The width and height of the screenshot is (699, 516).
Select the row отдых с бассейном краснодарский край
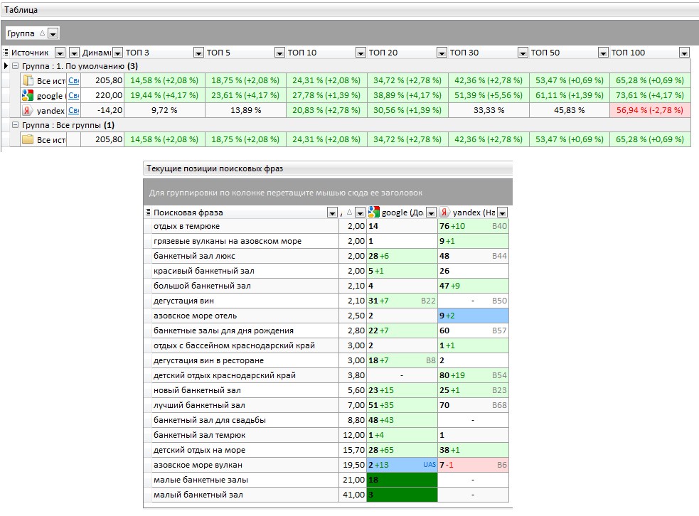326,345
